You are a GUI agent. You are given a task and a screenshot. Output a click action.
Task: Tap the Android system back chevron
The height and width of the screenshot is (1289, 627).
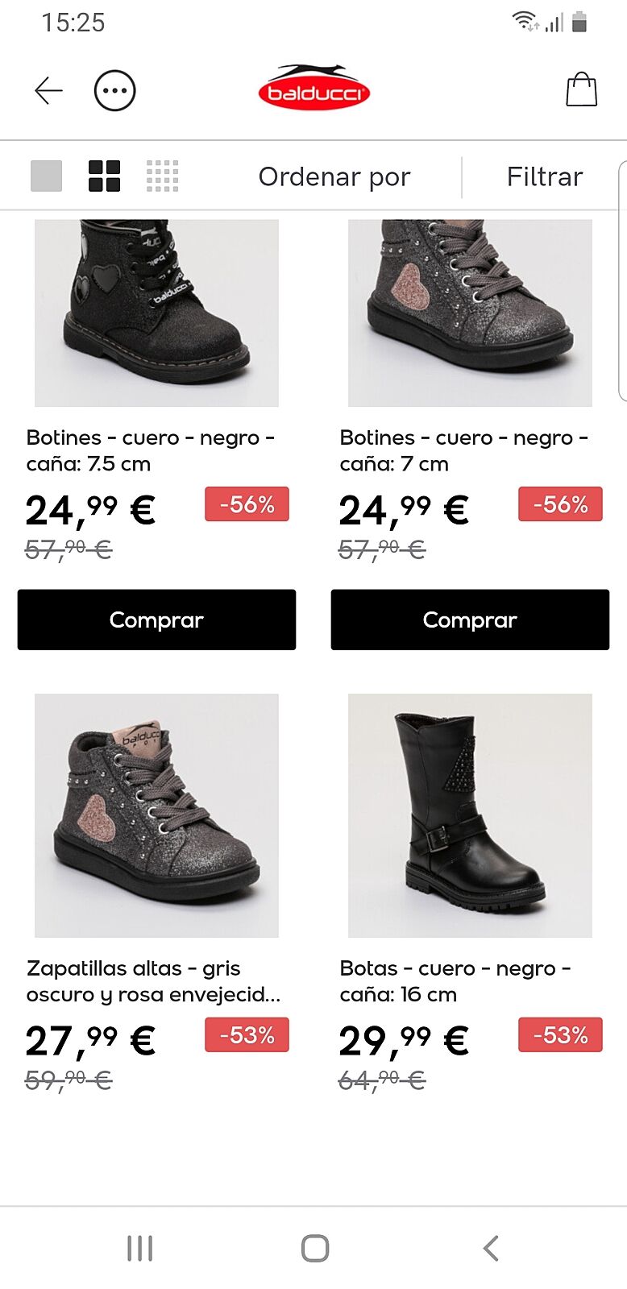tap(491, 1248)
